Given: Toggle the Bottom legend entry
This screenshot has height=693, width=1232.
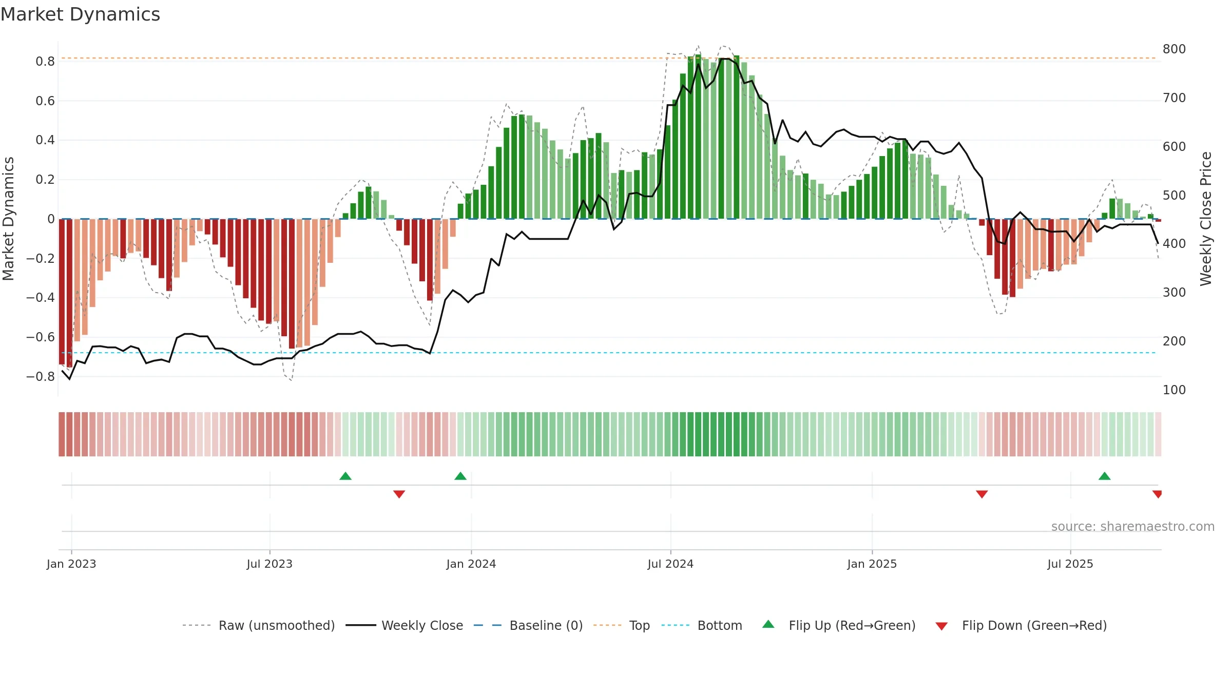Looking at the screenshot, I should pyautogui.click(x=701, y=625).
